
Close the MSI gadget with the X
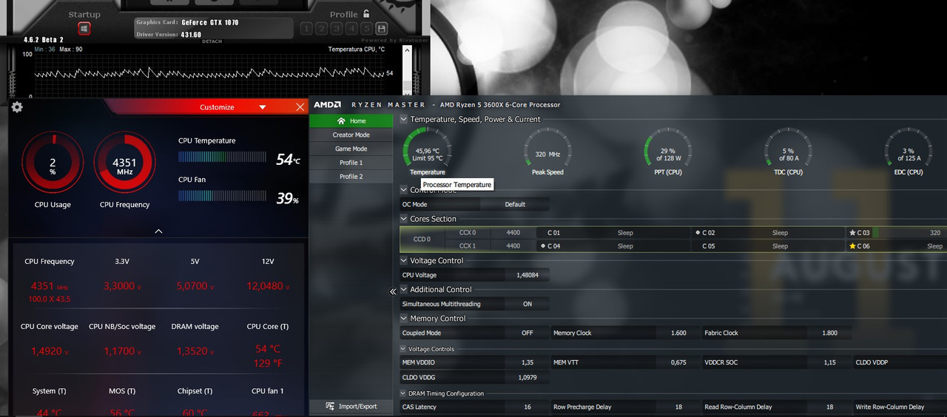300,107
